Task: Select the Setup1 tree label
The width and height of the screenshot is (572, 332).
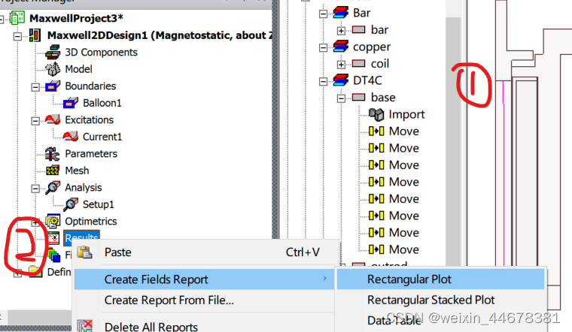Action: (x=98, y=204)
